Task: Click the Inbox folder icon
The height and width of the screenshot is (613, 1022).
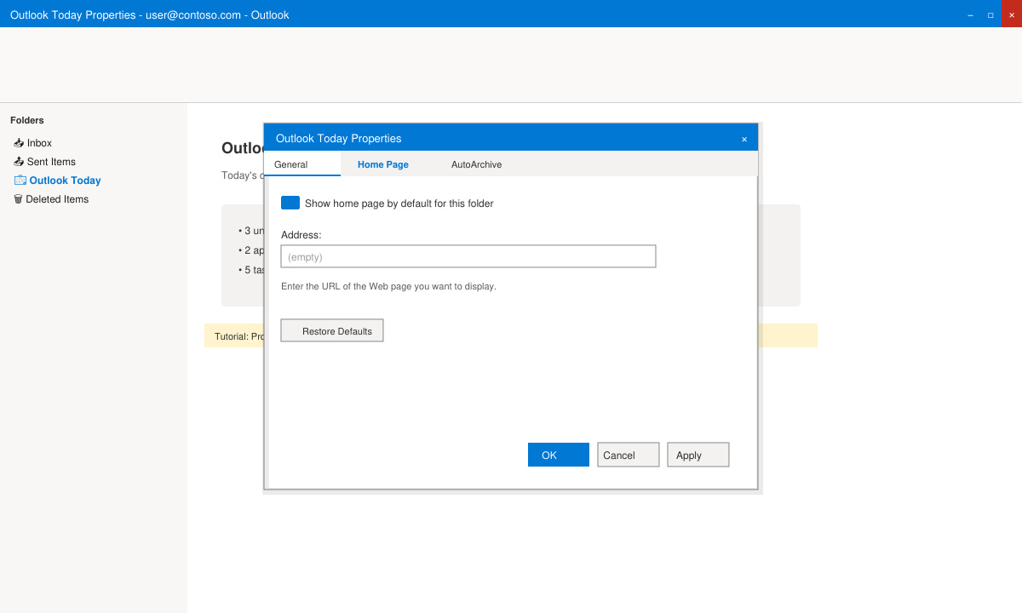Action: click(x=19, y=143)
